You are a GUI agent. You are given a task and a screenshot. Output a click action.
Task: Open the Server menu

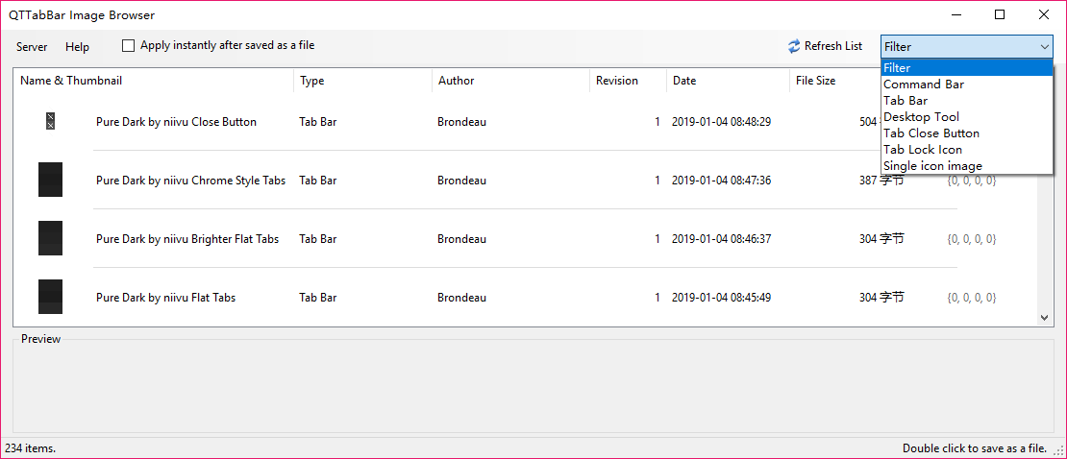[x=32, y=47]
